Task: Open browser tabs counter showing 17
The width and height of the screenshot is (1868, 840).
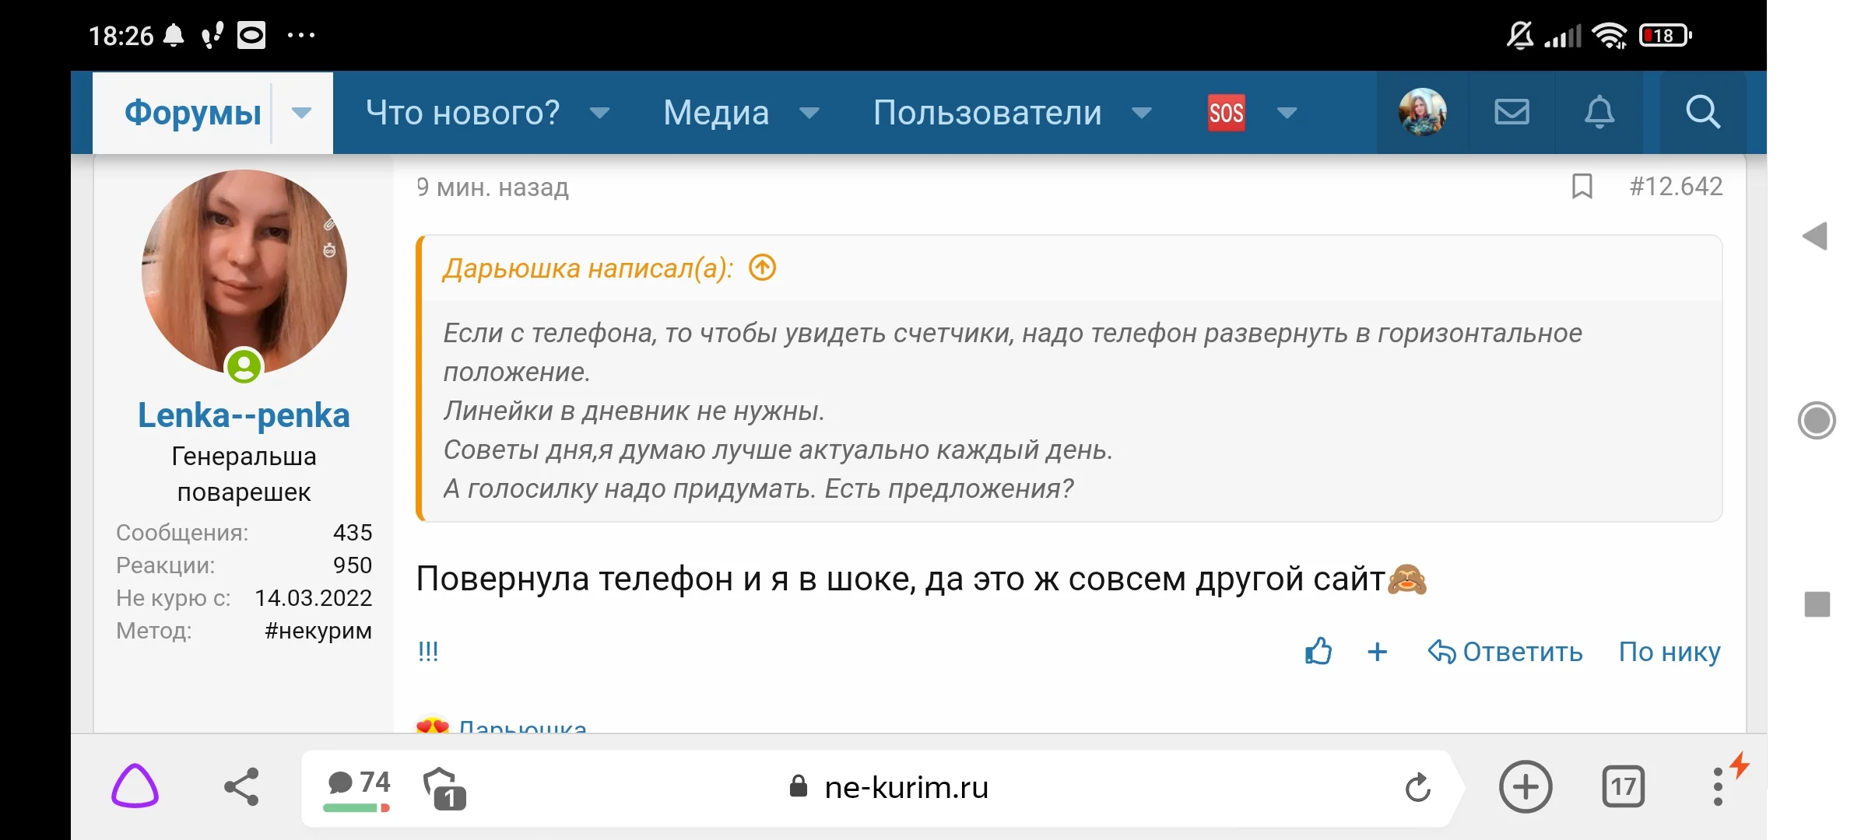Action: click(x=1623, y=786)
